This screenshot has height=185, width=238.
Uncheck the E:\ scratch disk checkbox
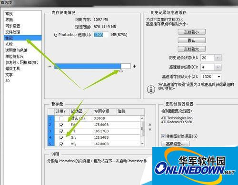(x=61, y=125)
